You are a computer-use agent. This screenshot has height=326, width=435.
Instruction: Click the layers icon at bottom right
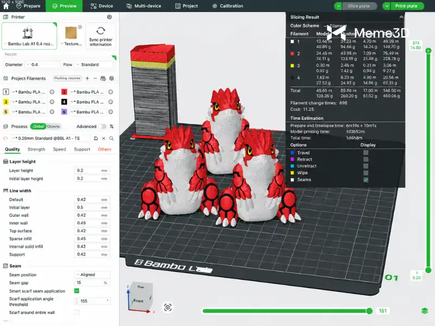[x=425, y=311]
